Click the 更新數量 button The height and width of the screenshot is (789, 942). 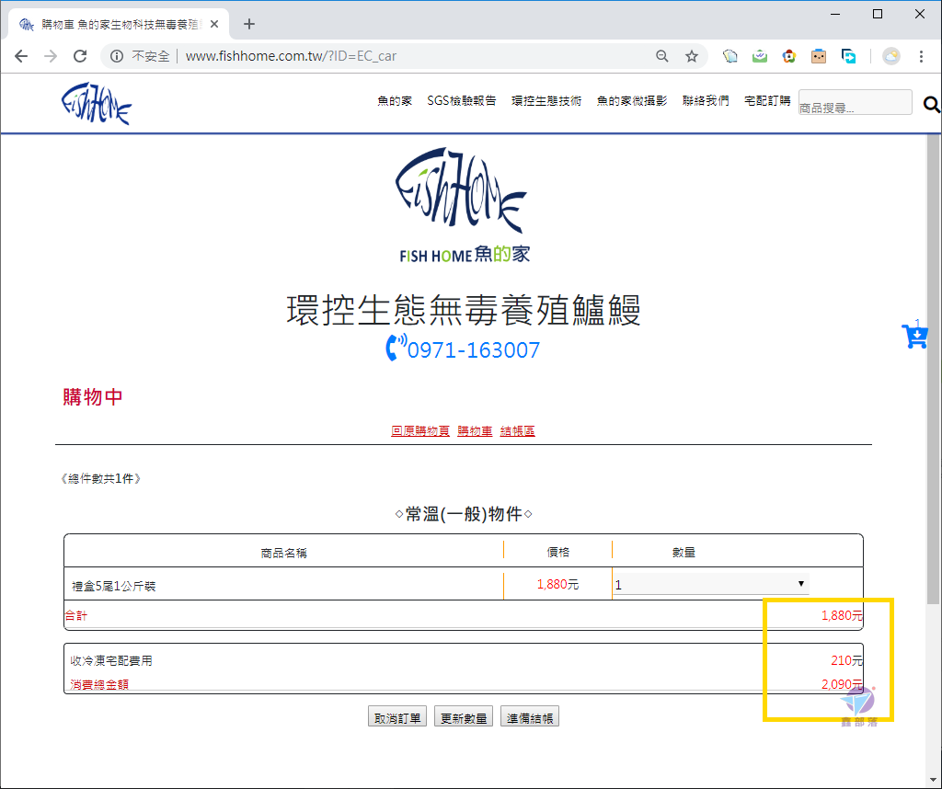(464, 717)
